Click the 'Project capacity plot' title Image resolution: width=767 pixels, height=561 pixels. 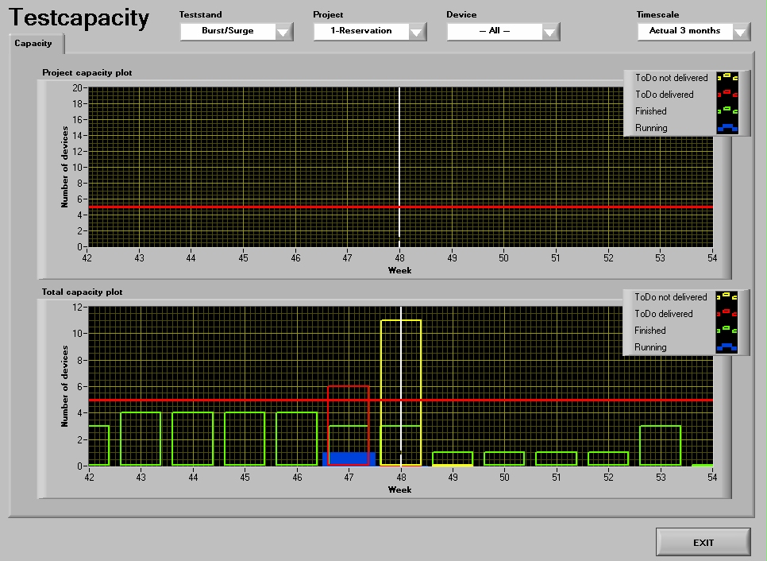point(87,72)
